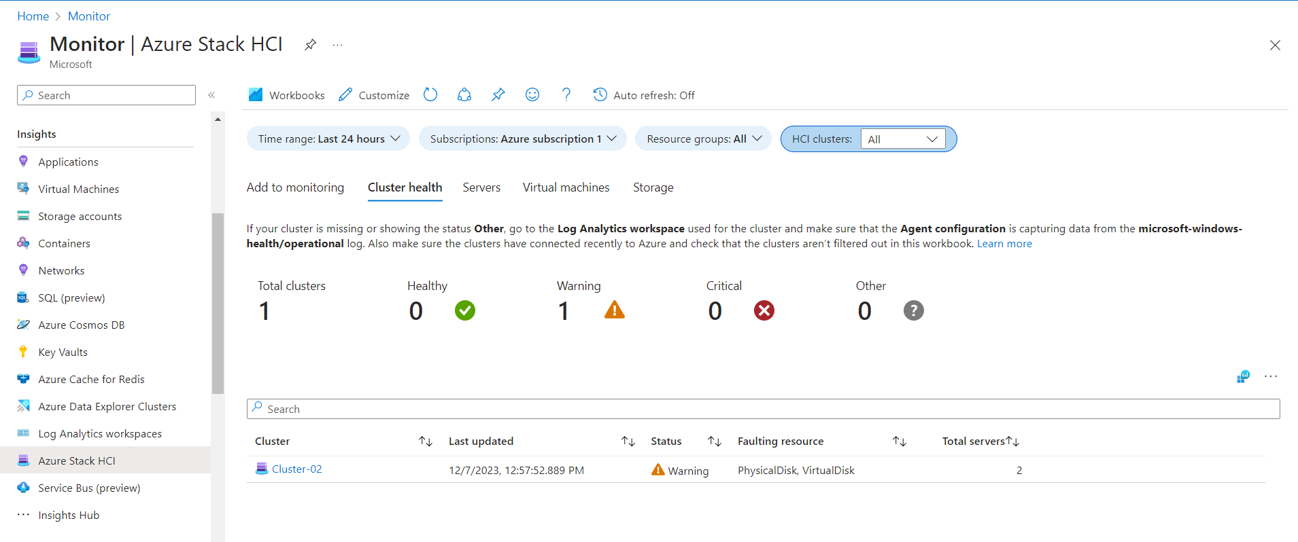The width and height of the screenshot is (1298, 542).
Task: Open Auto refresh: Off setting
Action: tap(644, 95)
